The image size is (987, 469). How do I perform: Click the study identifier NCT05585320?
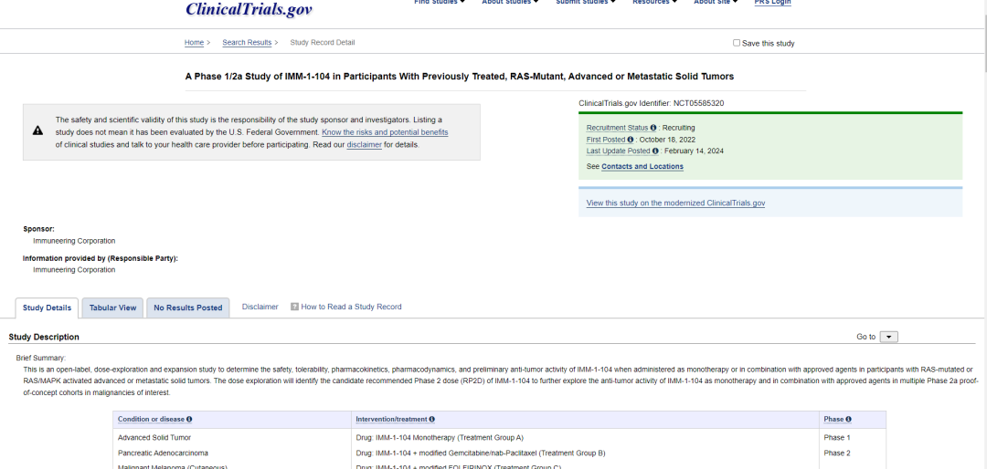point(699,103)
